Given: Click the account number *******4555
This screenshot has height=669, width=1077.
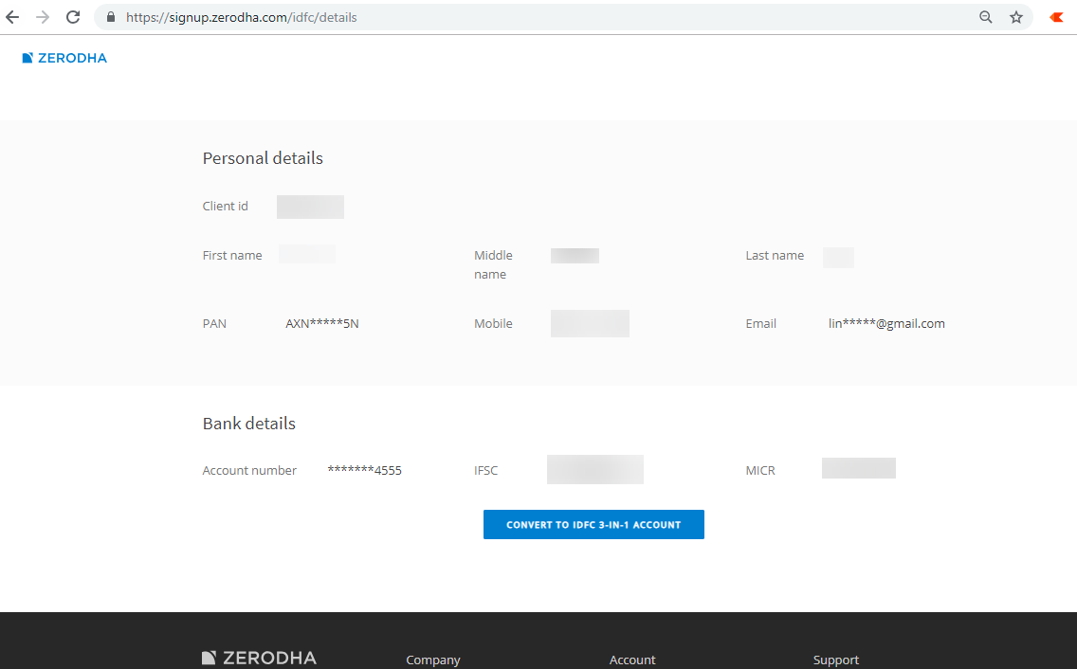Looking at the screenshot, I should tap(365, 471).
